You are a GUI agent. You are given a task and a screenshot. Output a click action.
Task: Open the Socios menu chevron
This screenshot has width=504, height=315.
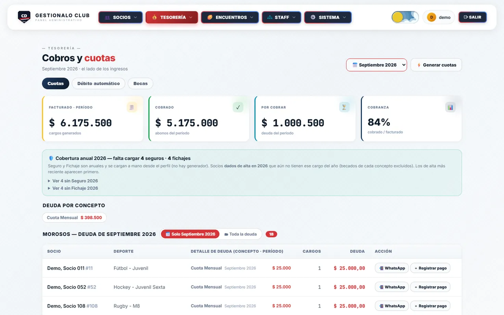[135, 17]
